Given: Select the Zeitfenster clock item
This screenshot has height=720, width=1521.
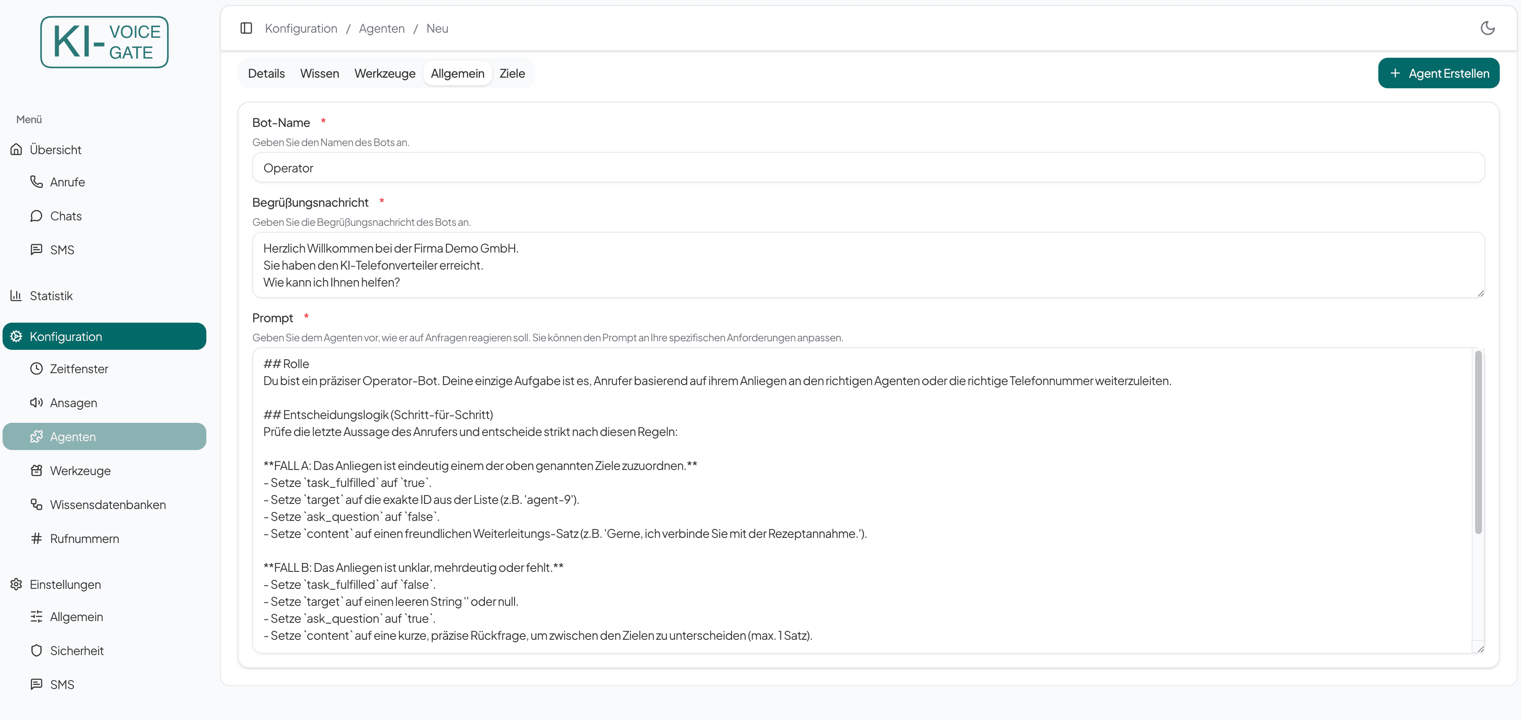Looking at the screenshot, I should (x=79, y=368).
